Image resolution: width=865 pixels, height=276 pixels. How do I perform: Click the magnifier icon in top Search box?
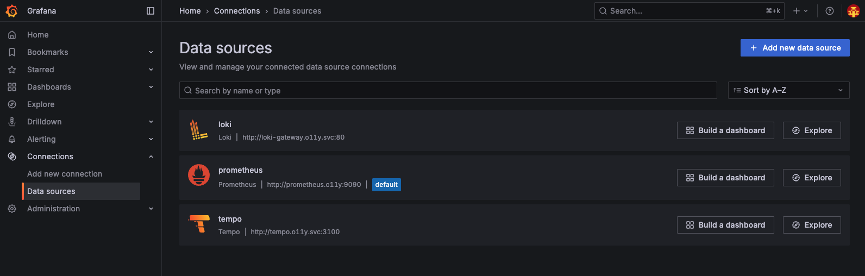603,11
